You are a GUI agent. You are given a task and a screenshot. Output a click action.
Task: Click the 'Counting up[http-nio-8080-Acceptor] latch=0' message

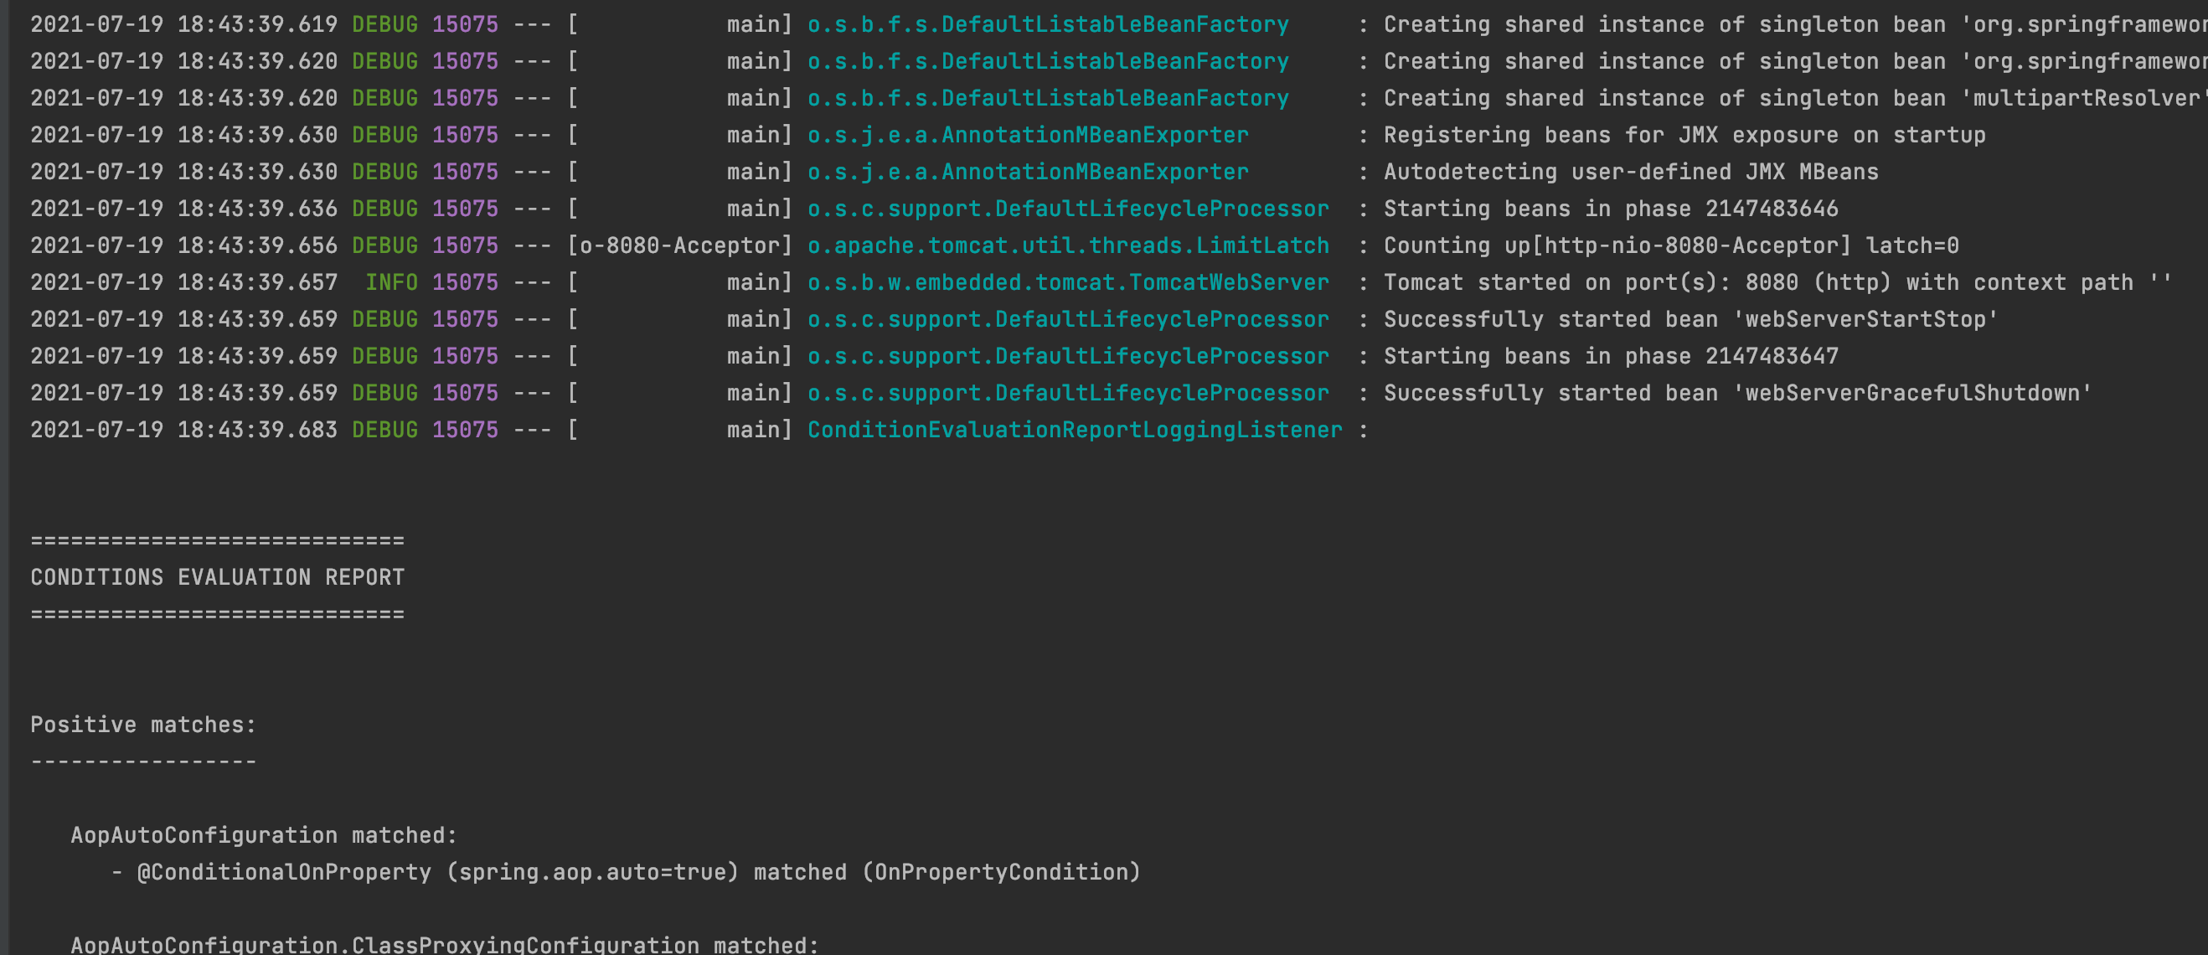[x=1670, y=245]
